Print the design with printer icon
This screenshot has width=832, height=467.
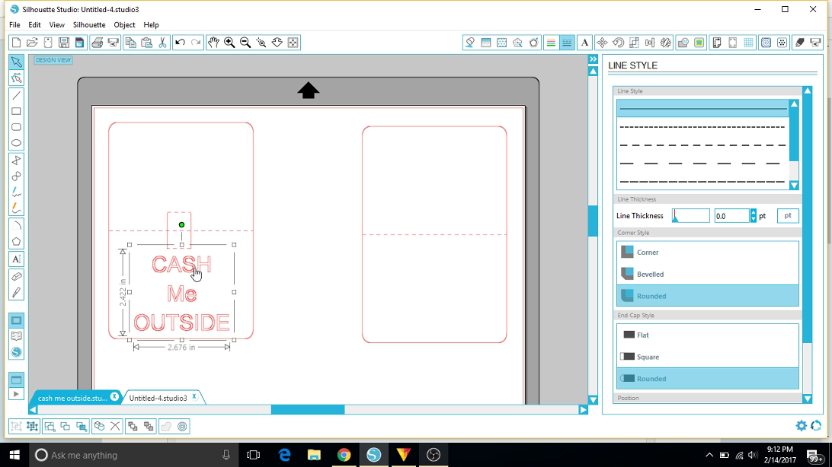tap(97, 43)
